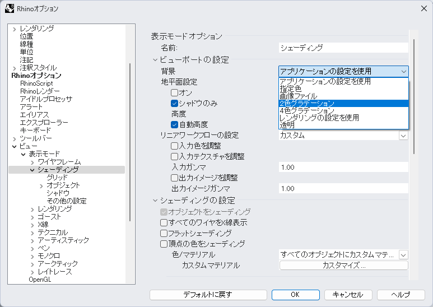Click the デフォルトに戻す button
This screenshot has width=433, height=307.
tap(208, 295)
